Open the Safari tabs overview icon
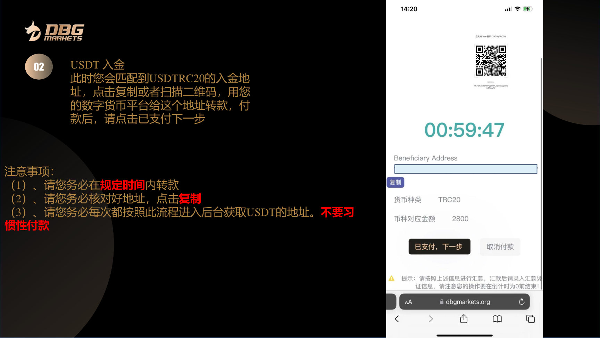Image resolution: width=600 pixels, height=338 pixels. pos(531,319)
